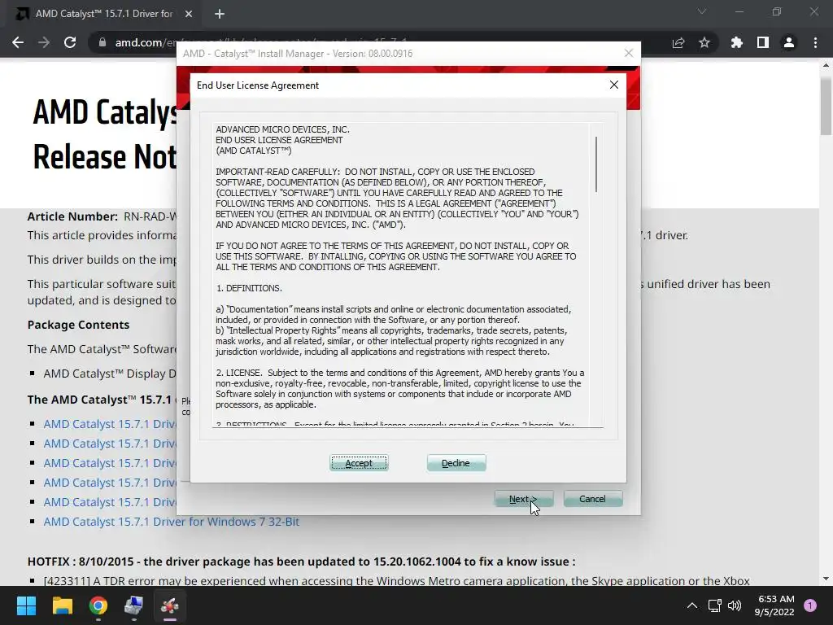Open Google Chrome from taskbar
The height and width of the screenshot is (625, 833).
tap(98, 605)
